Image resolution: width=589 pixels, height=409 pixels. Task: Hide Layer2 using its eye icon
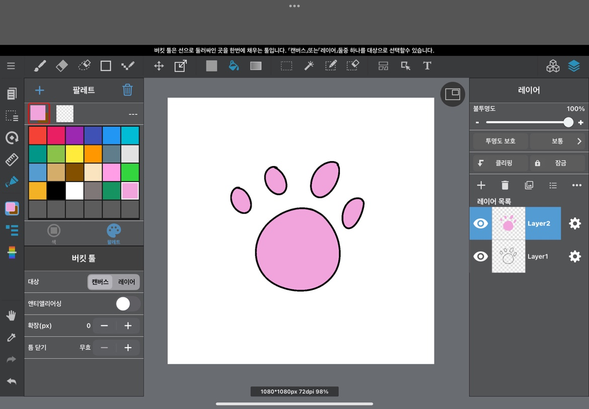(x=481, y=223)
